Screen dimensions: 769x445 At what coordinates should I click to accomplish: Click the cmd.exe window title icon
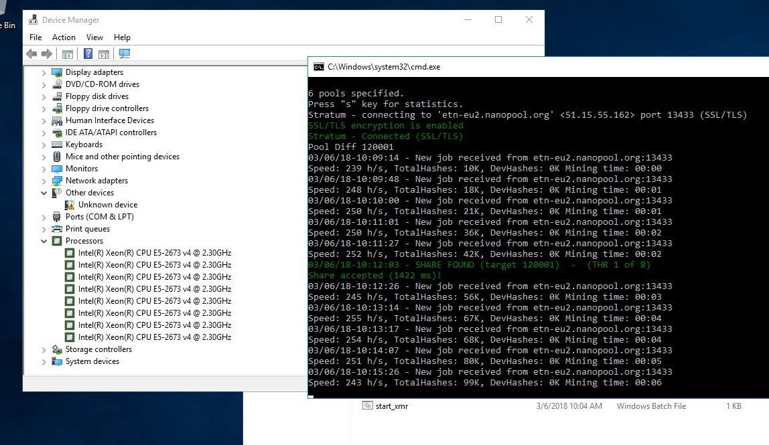(x=319, y=67)
